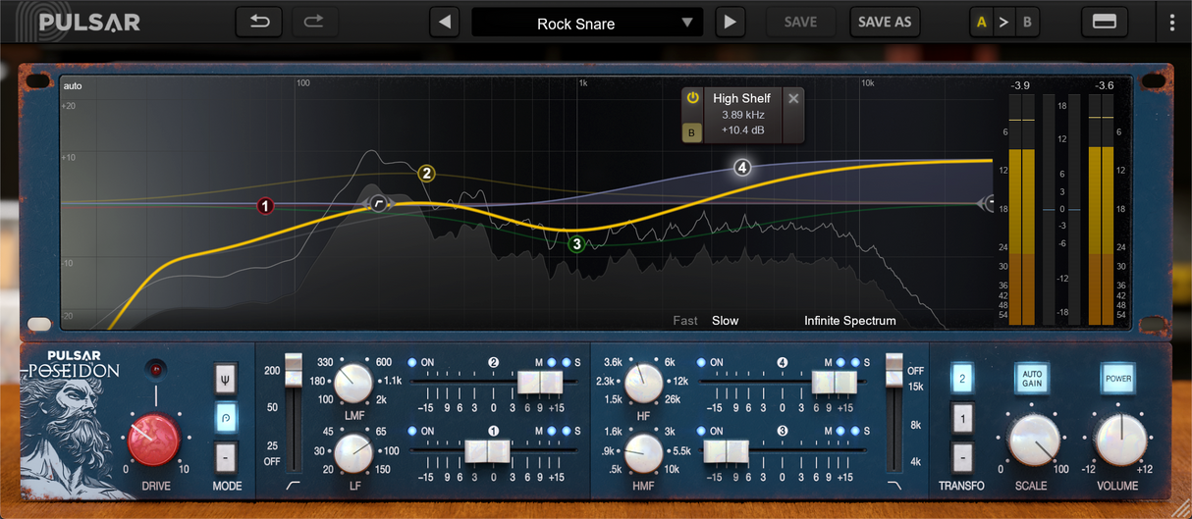Click the undo arrow button
Viewport: 1192px width, 519px height.
[259, 22]
